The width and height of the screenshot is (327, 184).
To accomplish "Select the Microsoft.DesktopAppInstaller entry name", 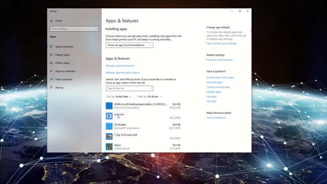I will 141,104.
